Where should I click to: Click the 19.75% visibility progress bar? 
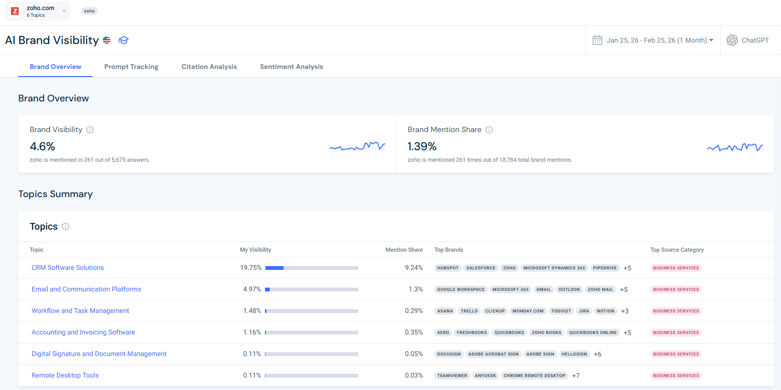(311, 268)
